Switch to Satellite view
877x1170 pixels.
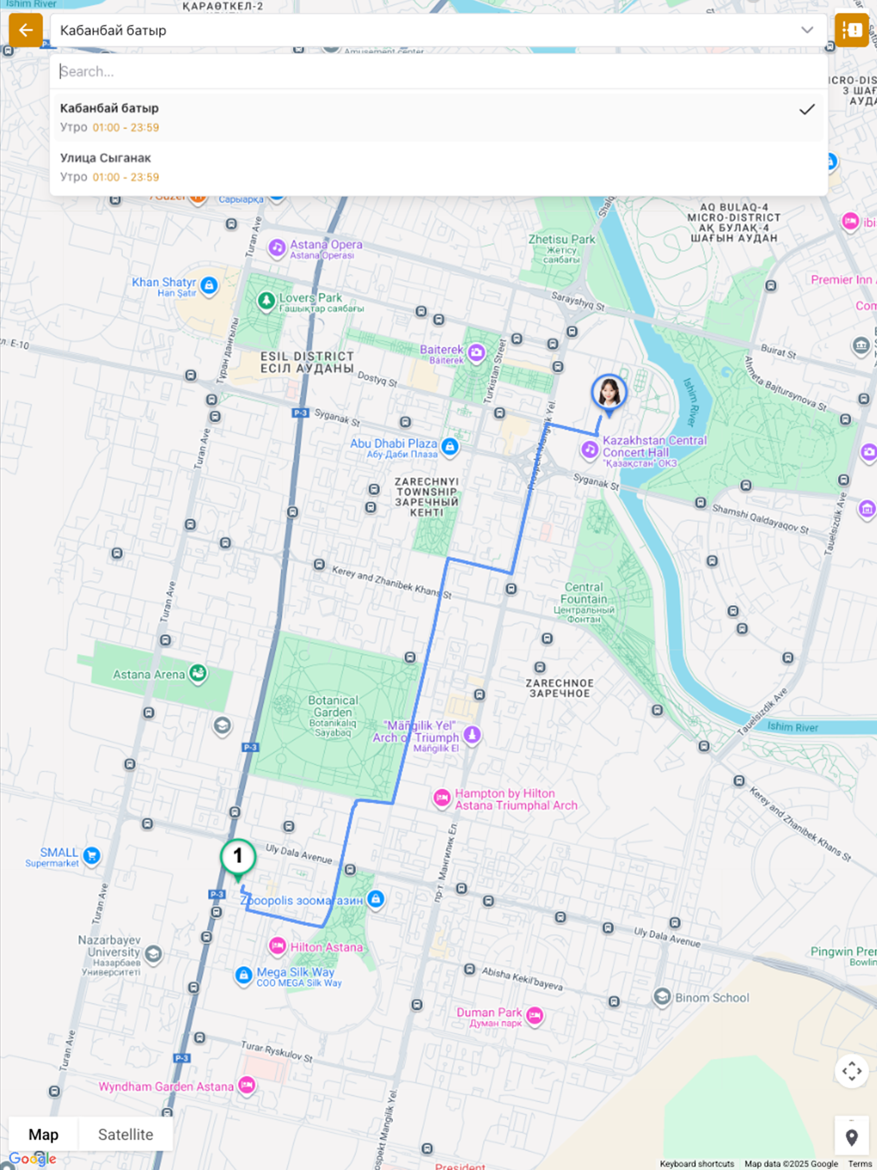click(x=125, y=1134)
